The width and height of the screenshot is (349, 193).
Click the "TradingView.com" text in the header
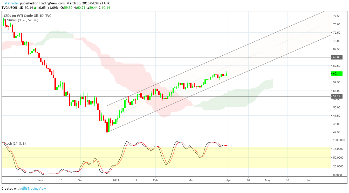tap(51, 3)
